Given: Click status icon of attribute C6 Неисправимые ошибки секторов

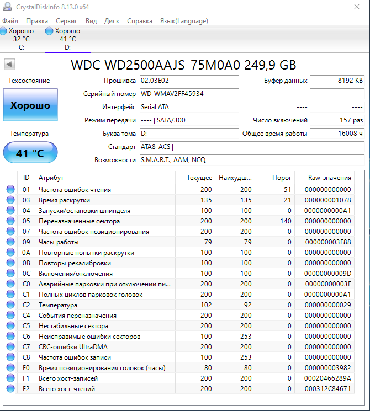Looking at the screenshot, I should 10,336.
